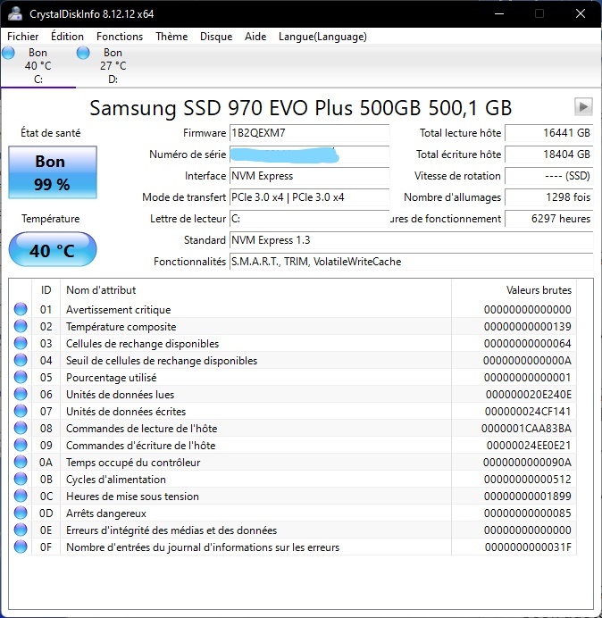Screen dimensions: 602x618
Task: Open the Fonctions menu
Action: tap(120, 37)
